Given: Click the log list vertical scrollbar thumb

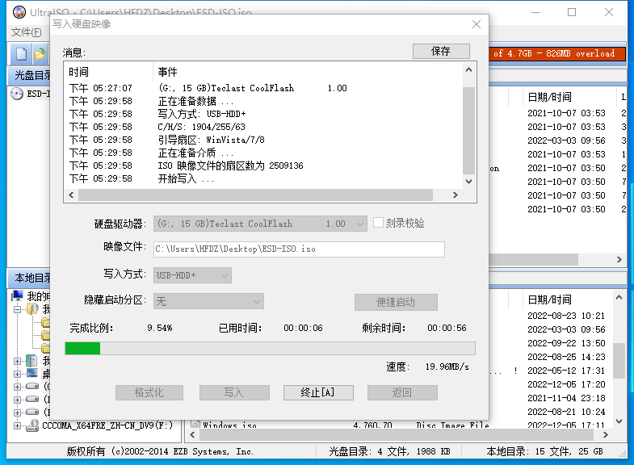Looking at the screenshot, I should [468, 131].
